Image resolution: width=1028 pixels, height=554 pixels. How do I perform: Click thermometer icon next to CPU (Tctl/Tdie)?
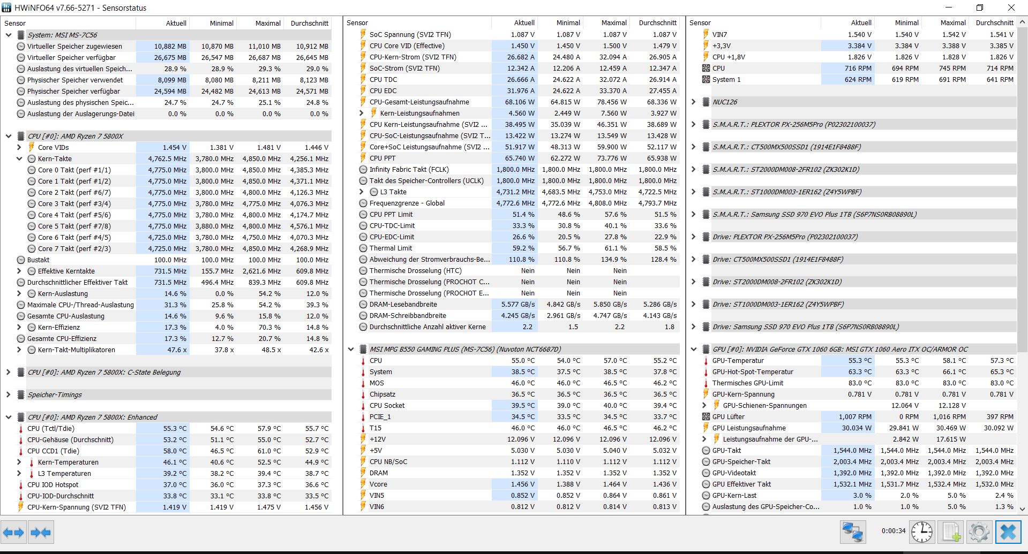[21, 428]
